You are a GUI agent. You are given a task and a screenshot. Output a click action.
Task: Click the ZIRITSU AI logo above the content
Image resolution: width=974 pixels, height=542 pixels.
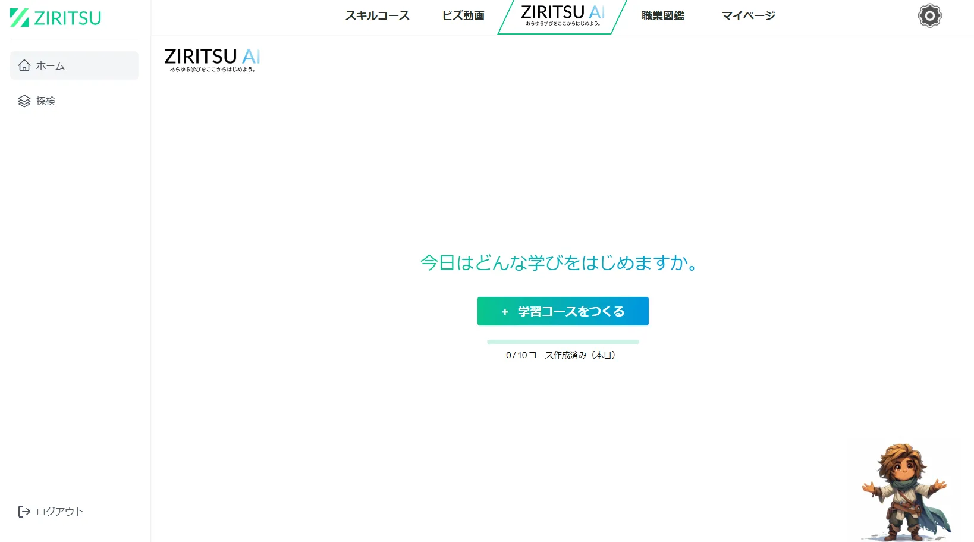coord(212,59)
